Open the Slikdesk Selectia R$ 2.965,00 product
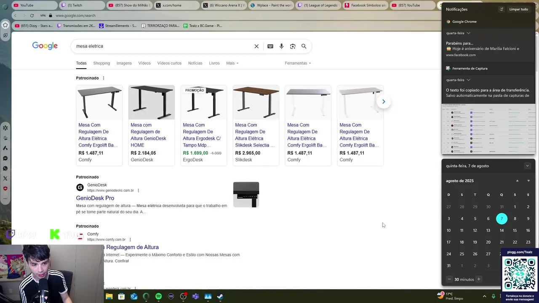The width and height of the screenshot is (539, 303). [x=256, y=125]
